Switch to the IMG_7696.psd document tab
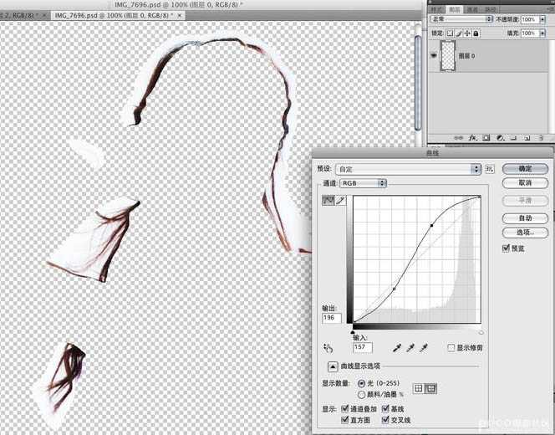555x435 pixels. tap(118, 16)
